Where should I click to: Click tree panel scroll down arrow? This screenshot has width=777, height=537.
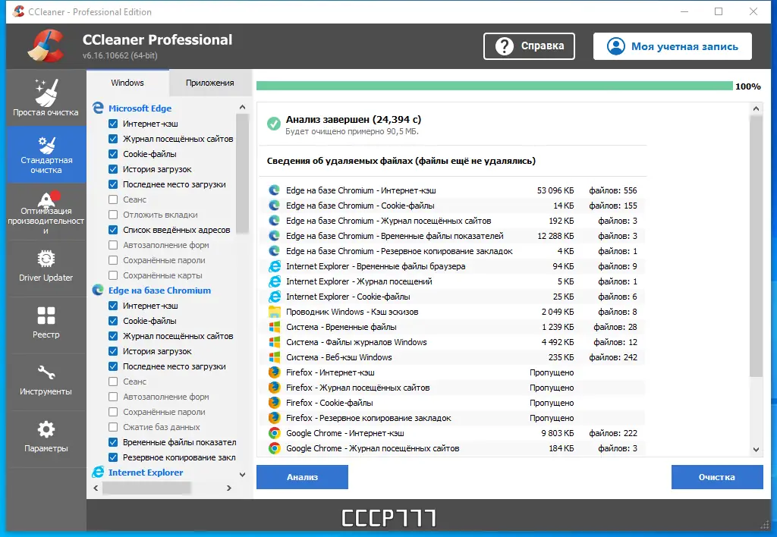[x=242, y=475]
